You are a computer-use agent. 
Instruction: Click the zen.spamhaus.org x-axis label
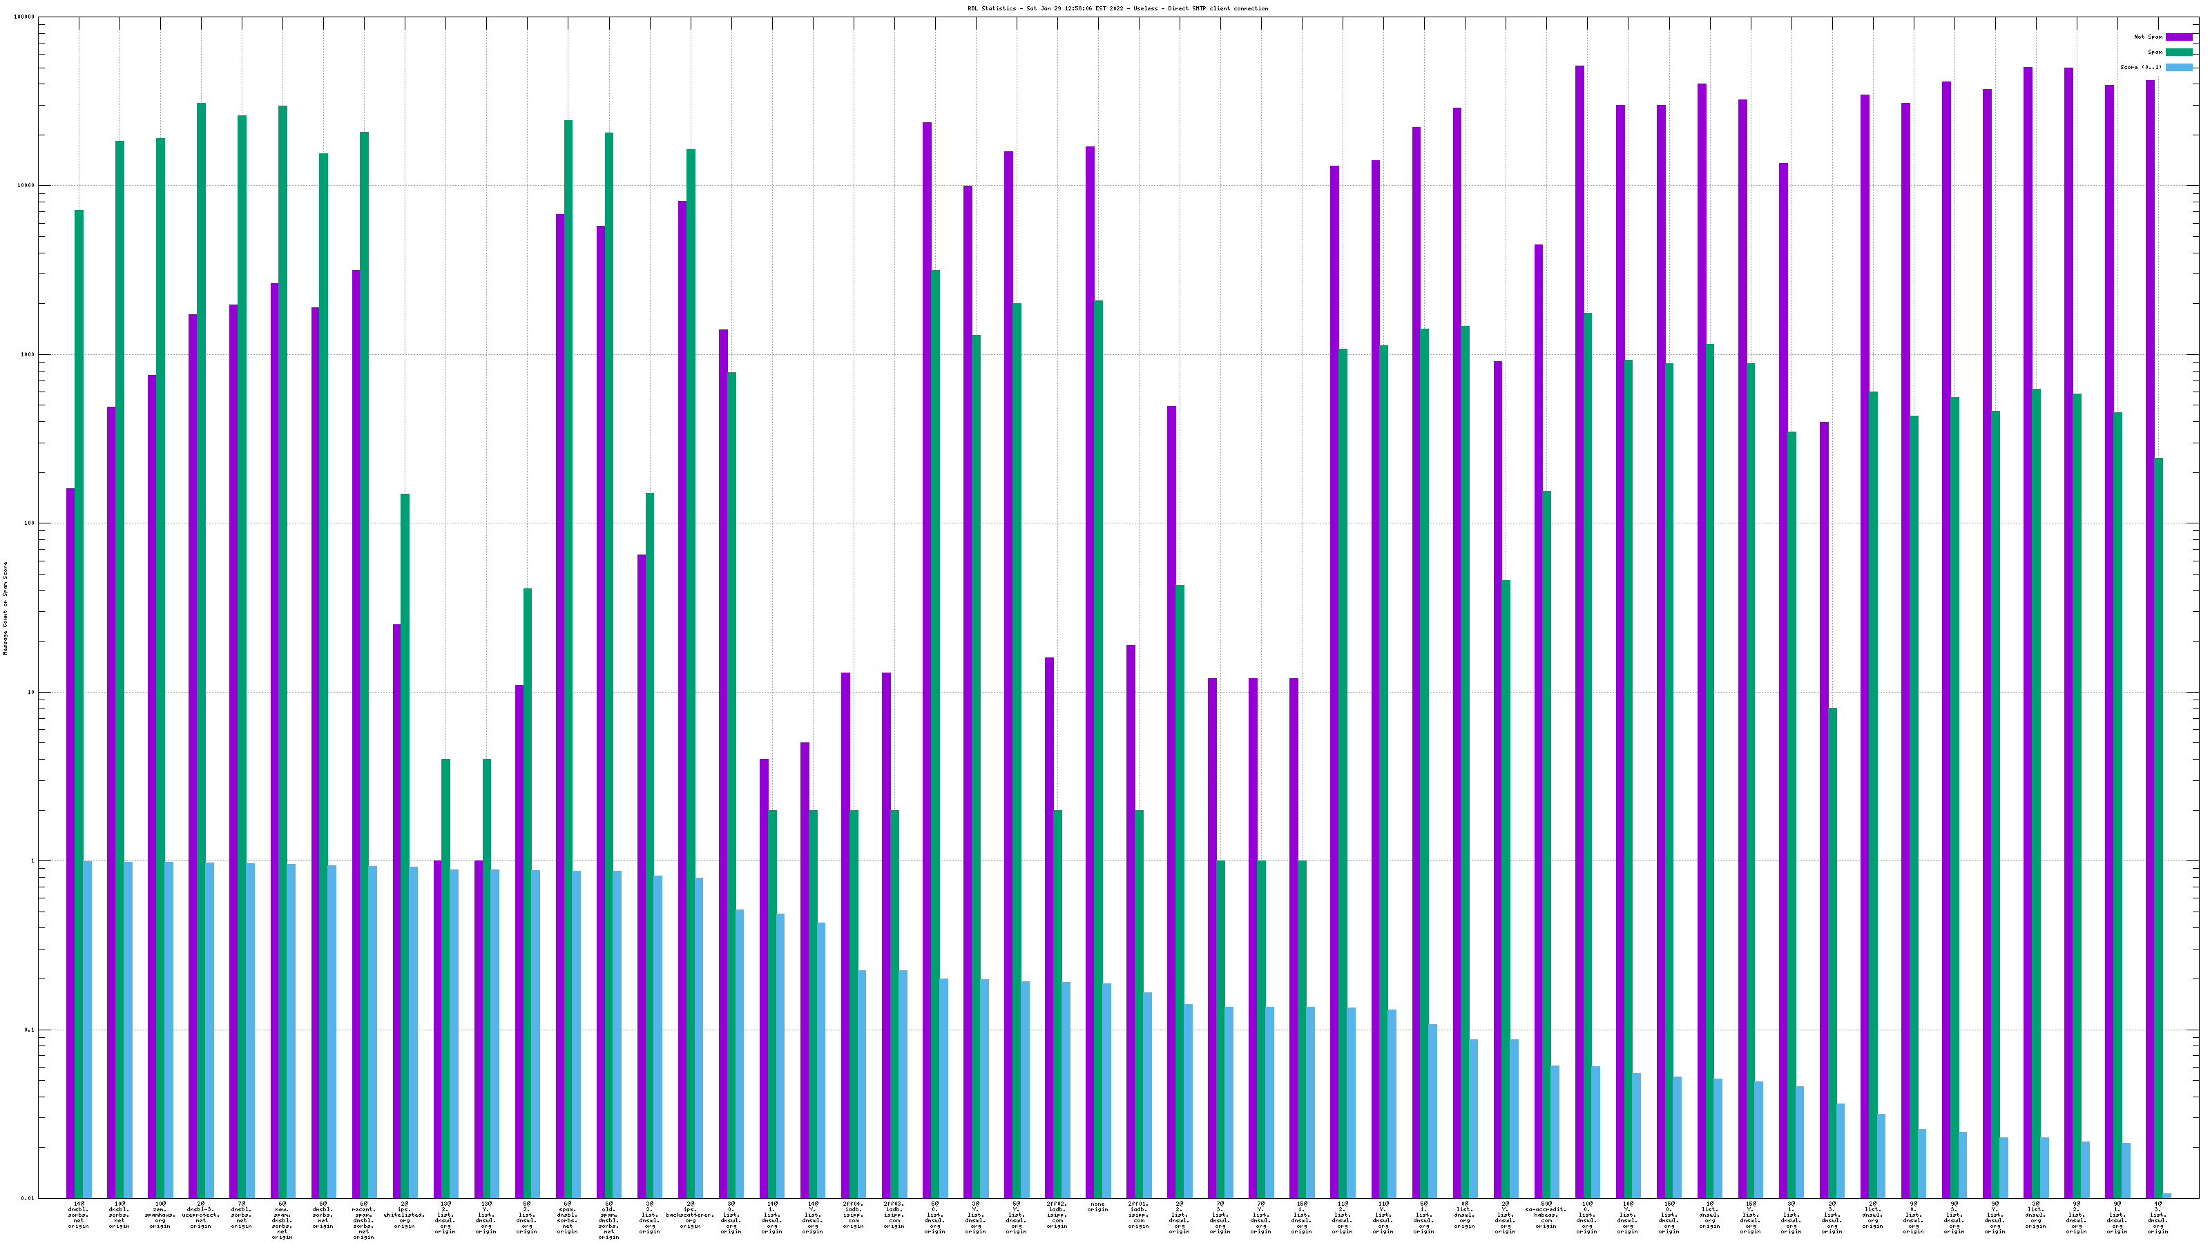tap(160, 1215)
